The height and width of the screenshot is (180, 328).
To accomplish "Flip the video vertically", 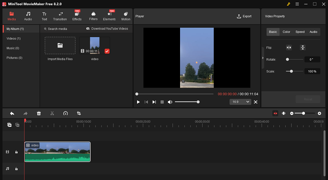I will [x=303, y=48].
